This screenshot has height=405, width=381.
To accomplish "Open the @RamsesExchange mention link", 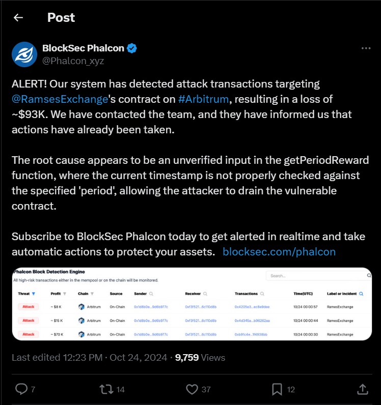I will coord(60,99).
